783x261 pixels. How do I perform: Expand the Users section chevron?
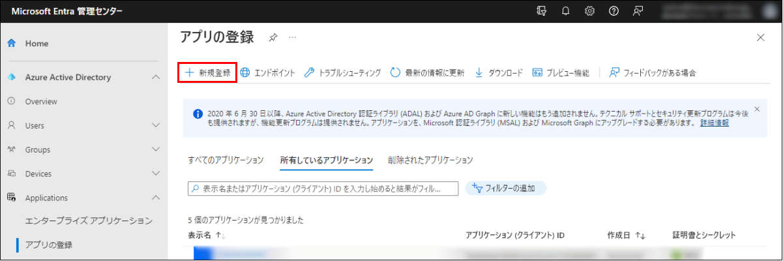click(155, 125)
